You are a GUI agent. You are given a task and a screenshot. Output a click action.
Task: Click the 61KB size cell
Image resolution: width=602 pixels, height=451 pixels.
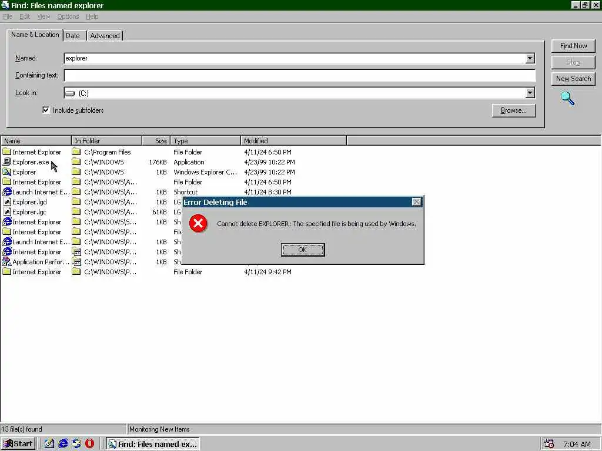point(159,211)
